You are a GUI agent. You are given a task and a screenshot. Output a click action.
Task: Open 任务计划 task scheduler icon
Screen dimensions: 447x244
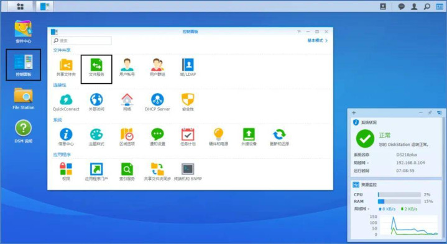point(188,137)
